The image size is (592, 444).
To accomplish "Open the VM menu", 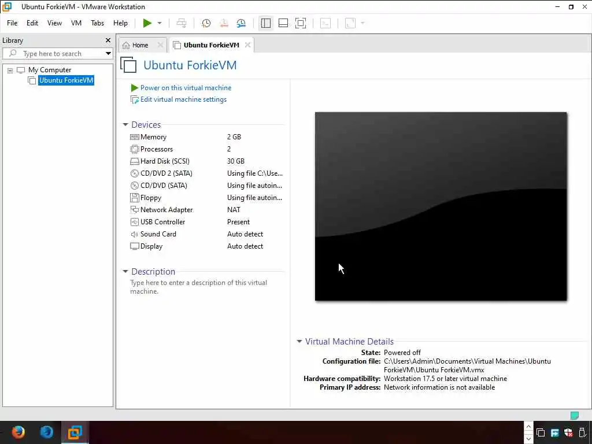I will pyautogui.click(x=76, y=23).
